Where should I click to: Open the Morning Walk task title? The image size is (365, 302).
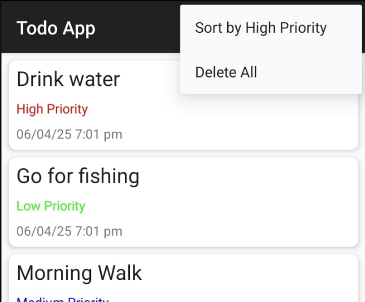[79, 273]
